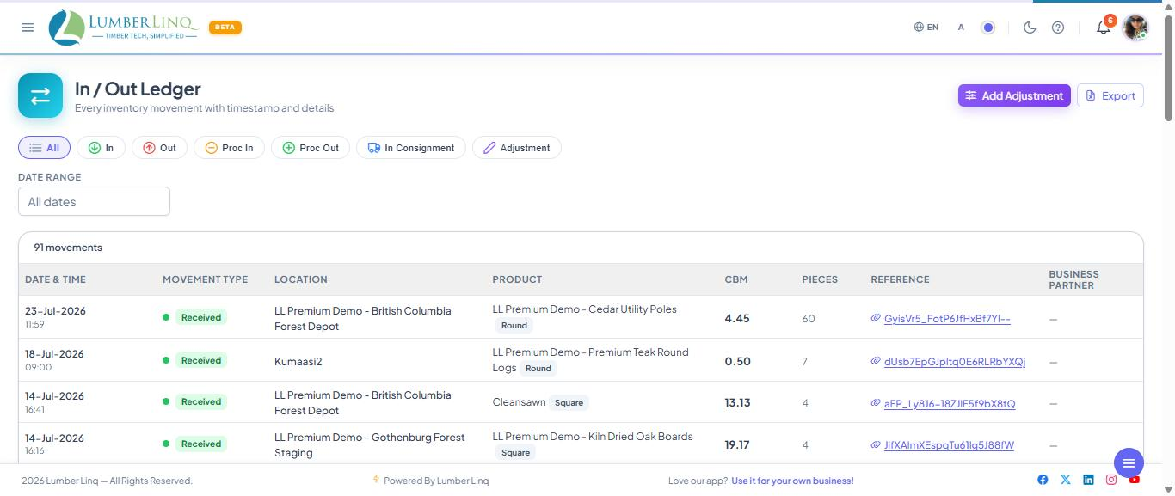This screenshot has height=496, width=1175.
Task: Export the ledger
Action: click(1110, 95)
